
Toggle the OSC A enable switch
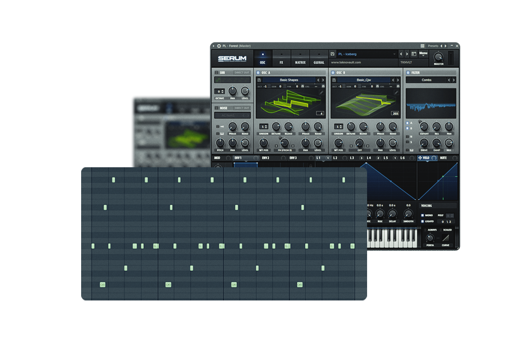(258, 73)
